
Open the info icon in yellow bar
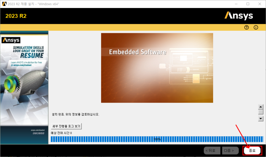[x=256, y=27]
